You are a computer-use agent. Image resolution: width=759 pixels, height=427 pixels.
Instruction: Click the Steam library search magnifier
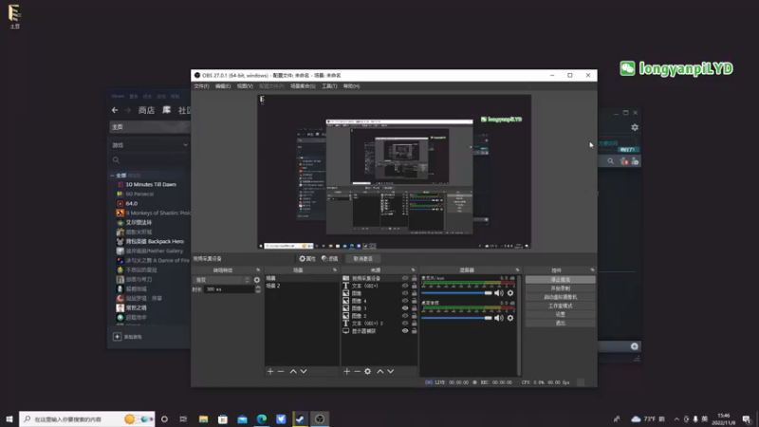point(116,159)
